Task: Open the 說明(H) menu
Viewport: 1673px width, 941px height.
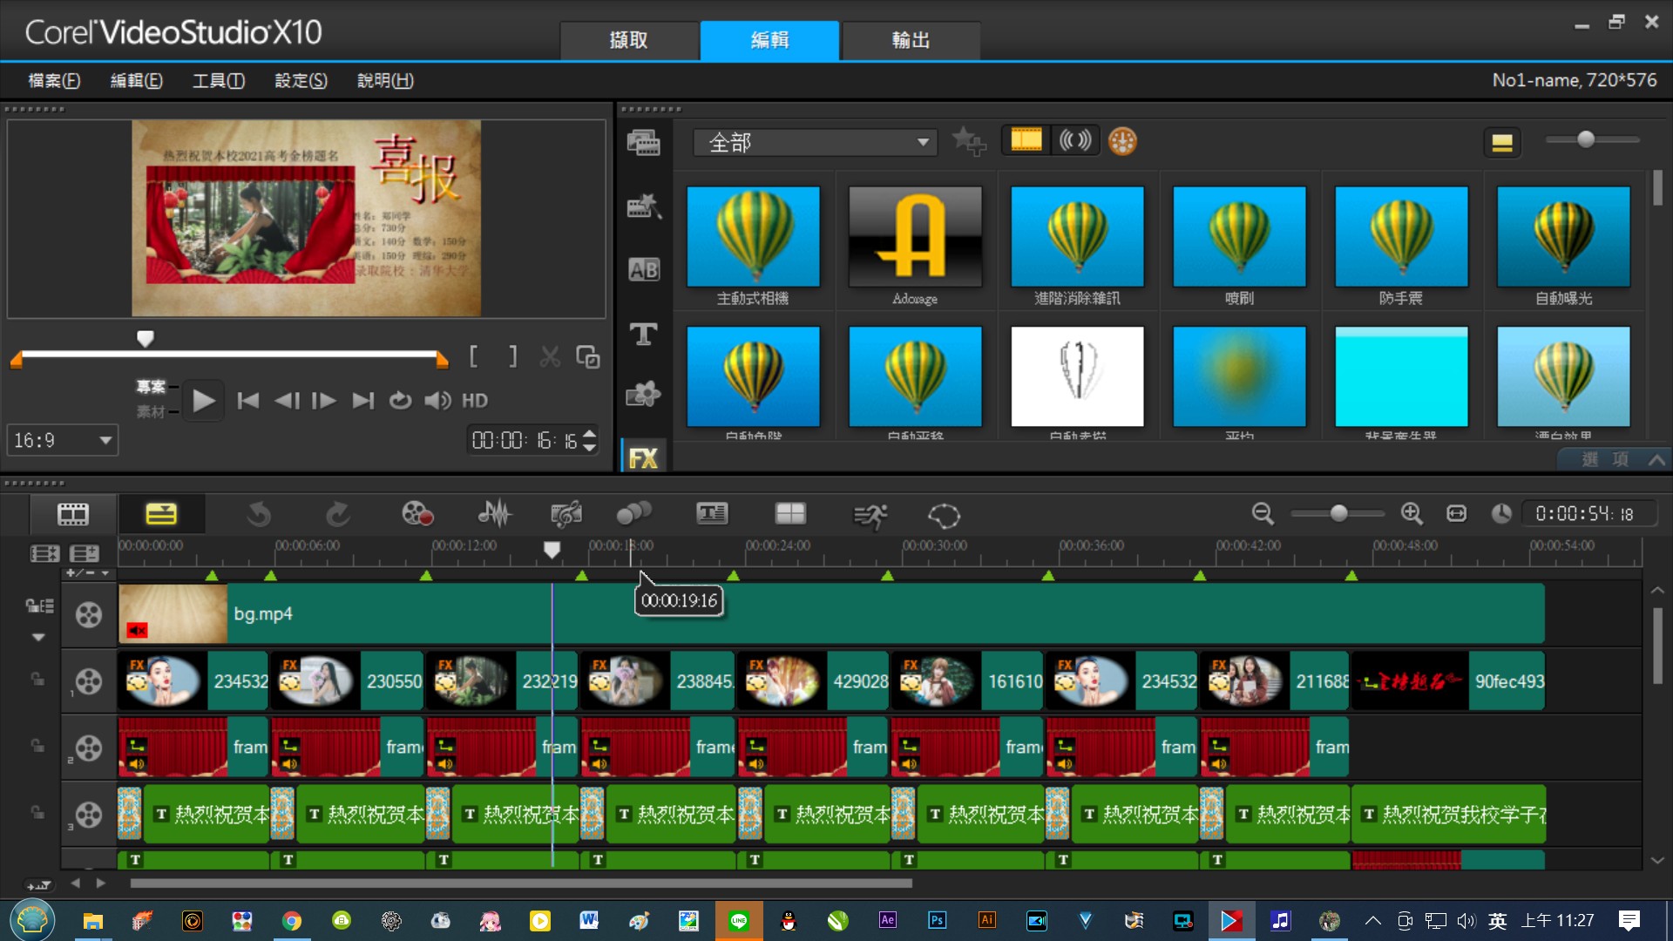Action: pyautogui.click(x=385, y=80)
